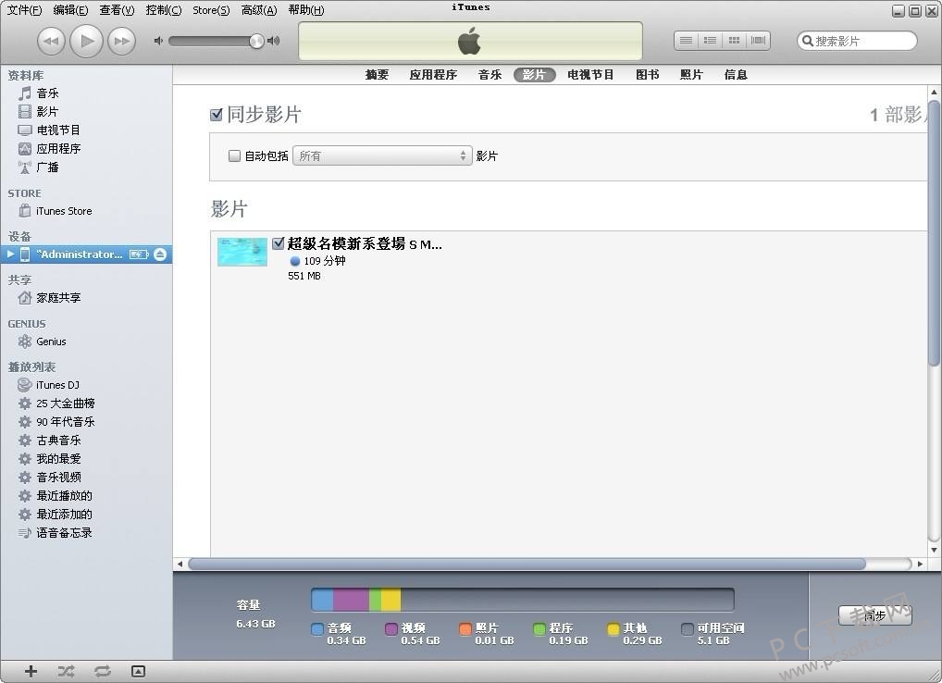Toggle the 同步影片 checkbox
The height and width of the screenshot is (683, 942).
(x=217, y=114)
